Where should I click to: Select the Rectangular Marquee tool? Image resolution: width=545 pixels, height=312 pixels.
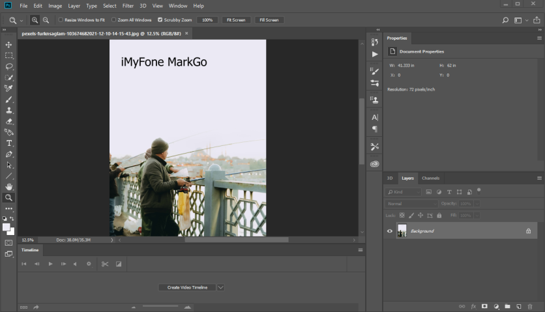8,55
